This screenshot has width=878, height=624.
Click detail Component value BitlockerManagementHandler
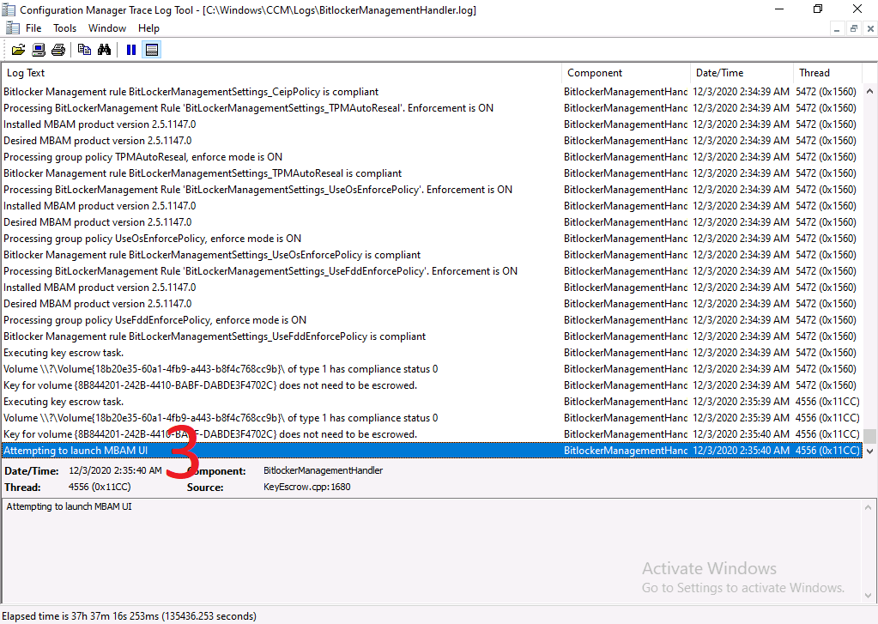point(323,470)
